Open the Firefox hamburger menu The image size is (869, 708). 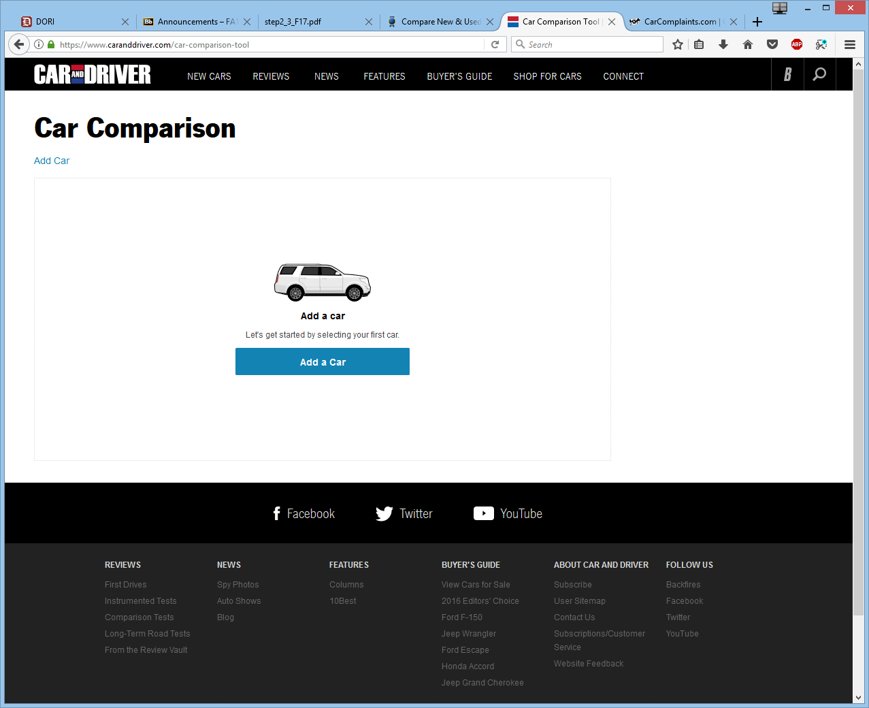[x=850, y=44]
